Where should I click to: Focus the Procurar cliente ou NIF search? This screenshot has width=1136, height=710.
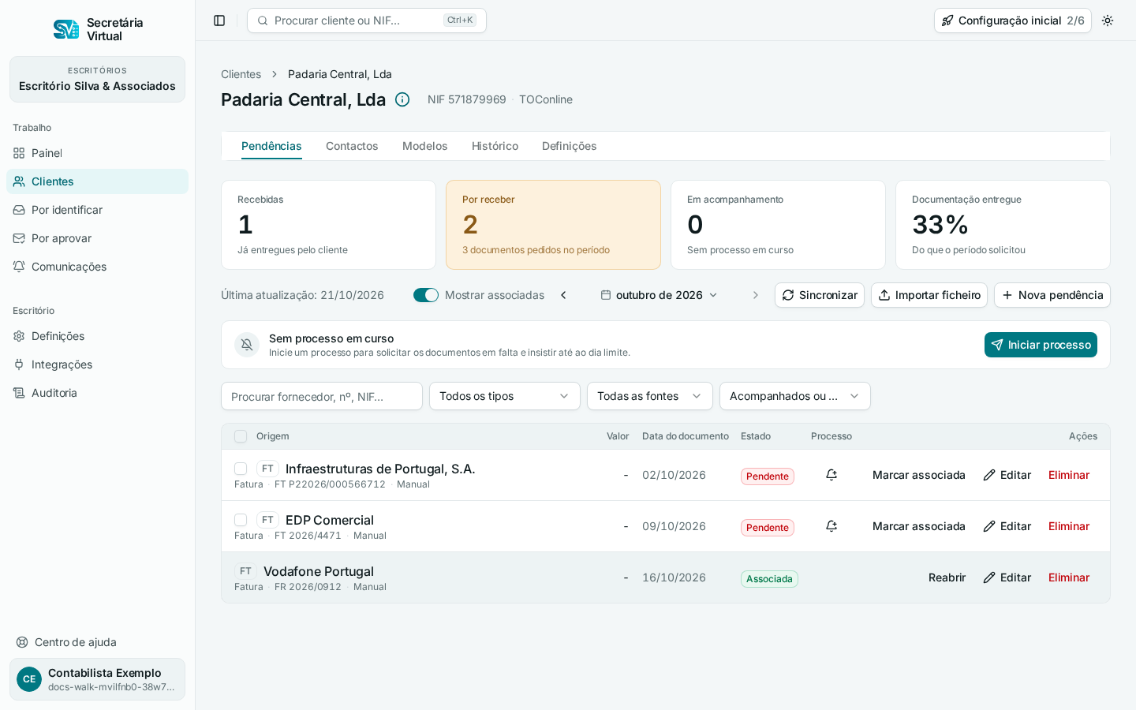pos(367,21)
